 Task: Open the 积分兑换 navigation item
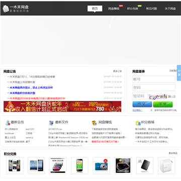[x=133, y=9]
